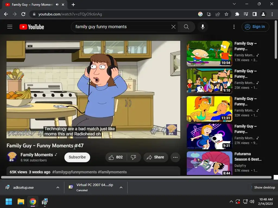Go forward in browser history
This screenshot has width=278, height=208.
[15, 14]
